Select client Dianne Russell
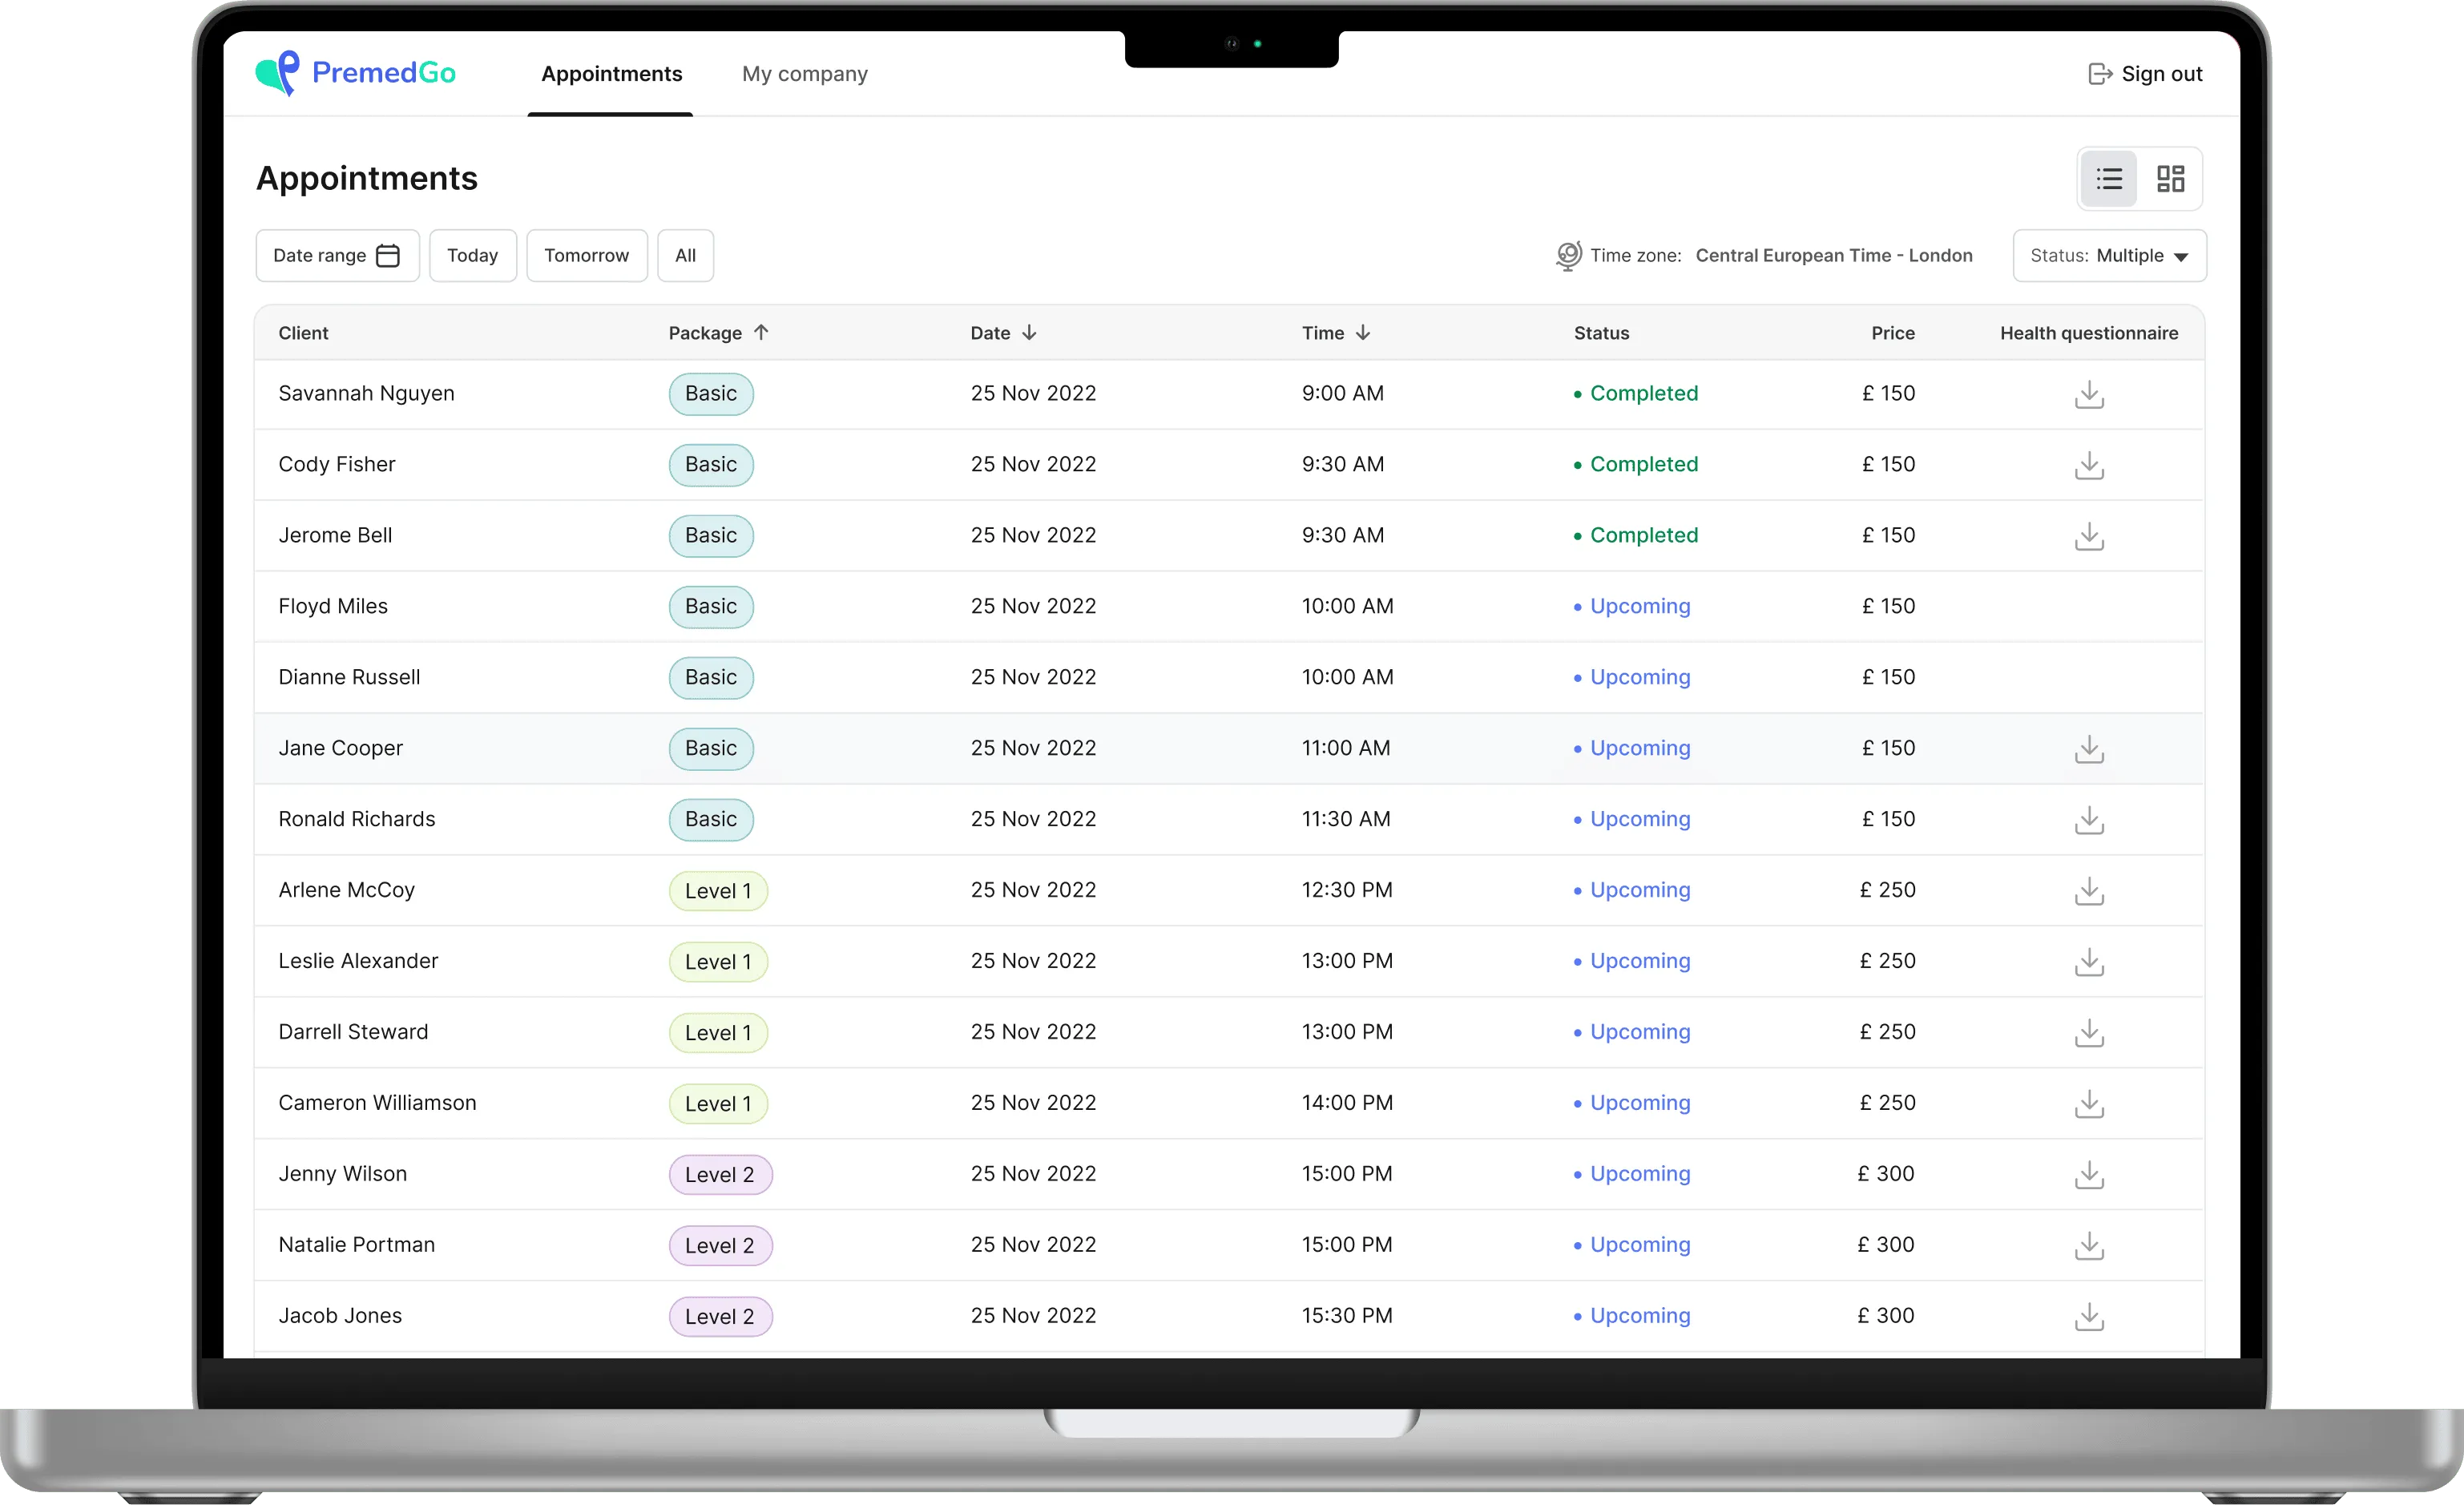Viewport: 2464px width, 1505px height. 349,677
